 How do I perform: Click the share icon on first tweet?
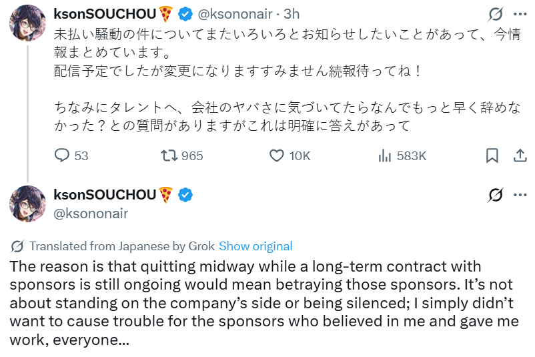520,155
